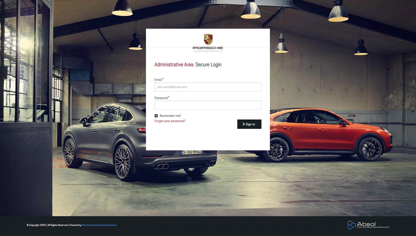Focus the Password input field
This screenshot has height=236, width=416.
click(x=208, y=105)
